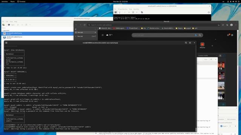Toggle the checkbox in bottom-right background window
The width and height of the screenshot is (241, 135).
click(221, 126)
